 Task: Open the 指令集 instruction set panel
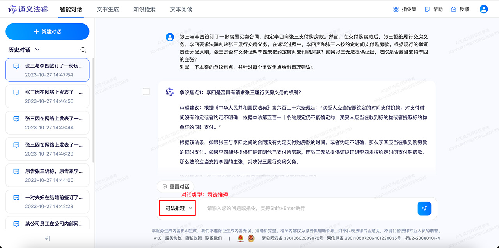(x=405, y=9)
